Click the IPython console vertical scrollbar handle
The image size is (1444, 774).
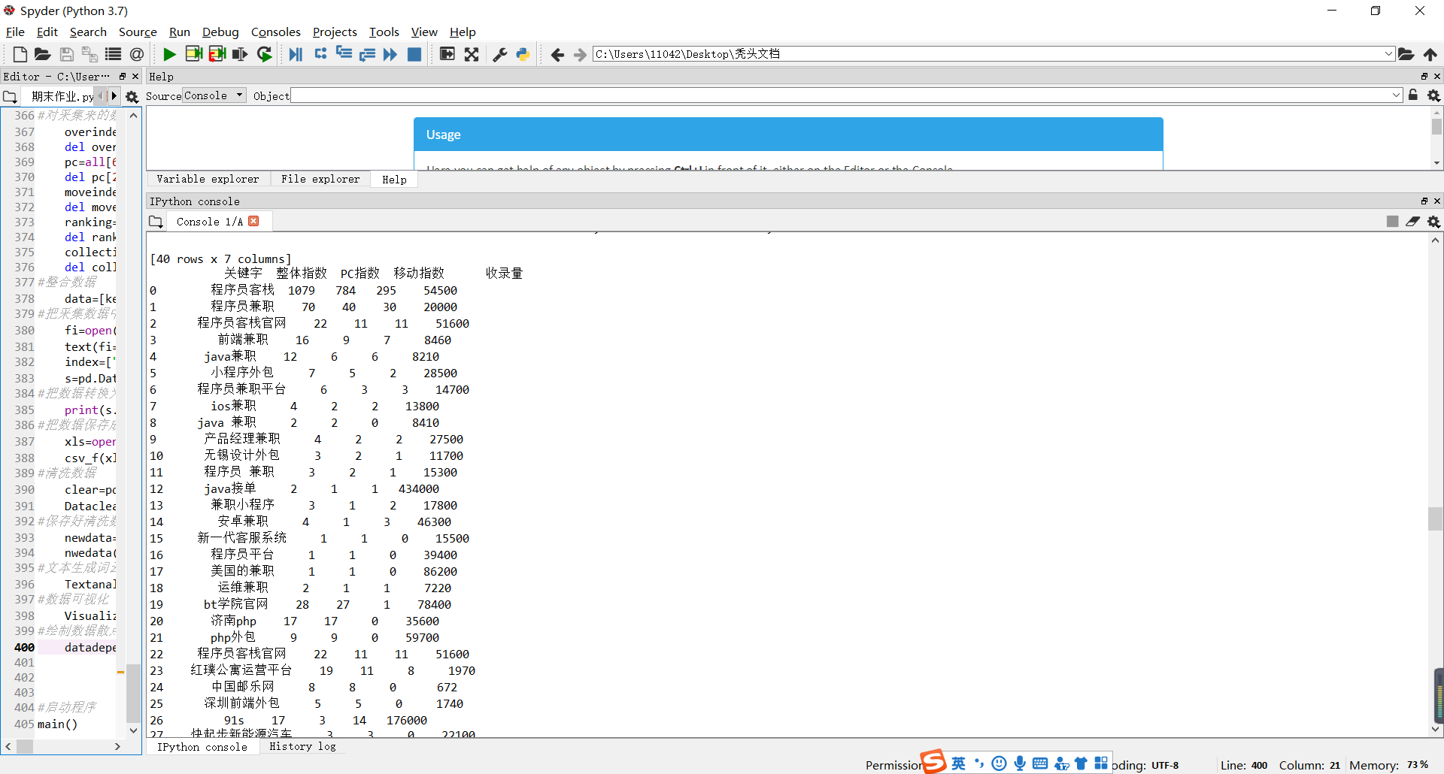coord(1436,519)
